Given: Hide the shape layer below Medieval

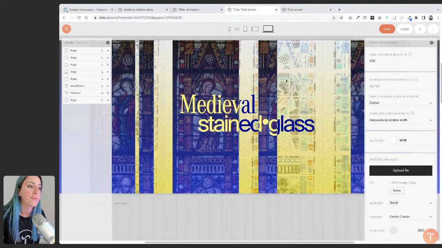Looking at the screenshot, I should (x=108, y=100).
